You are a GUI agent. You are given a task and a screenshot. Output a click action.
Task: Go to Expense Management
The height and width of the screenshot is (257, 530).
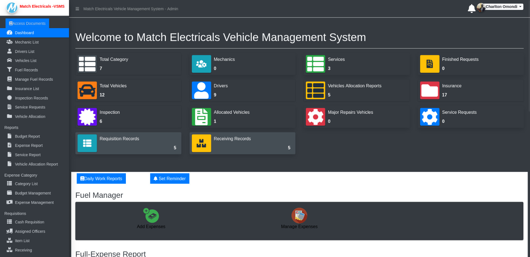pyautogui.click(x=34, y=202)
